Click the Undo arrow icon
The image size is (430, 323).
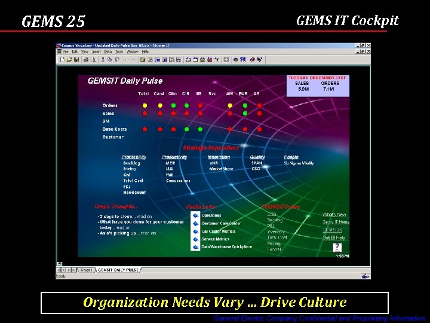127,60
